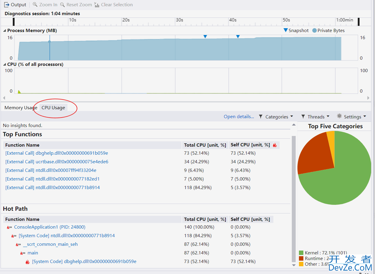Click the Reset Zoom magnifier icon

click(62, 5)
